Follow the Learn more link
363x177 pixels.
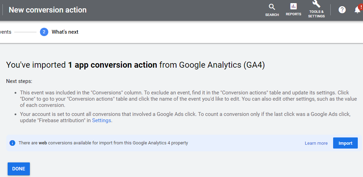point(316,143)
